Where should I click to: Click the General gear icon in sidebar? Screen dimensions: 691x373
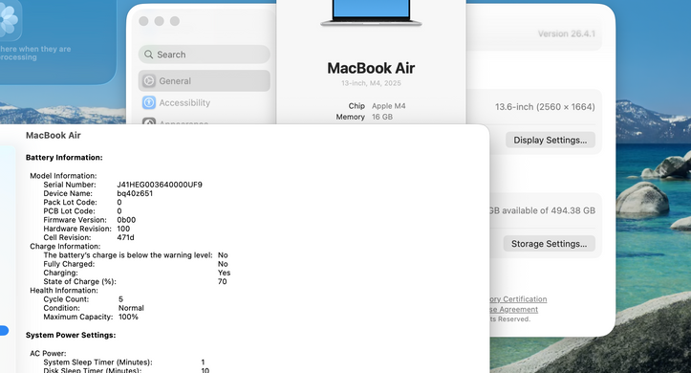pyautogui.click(x=149, y=80)
